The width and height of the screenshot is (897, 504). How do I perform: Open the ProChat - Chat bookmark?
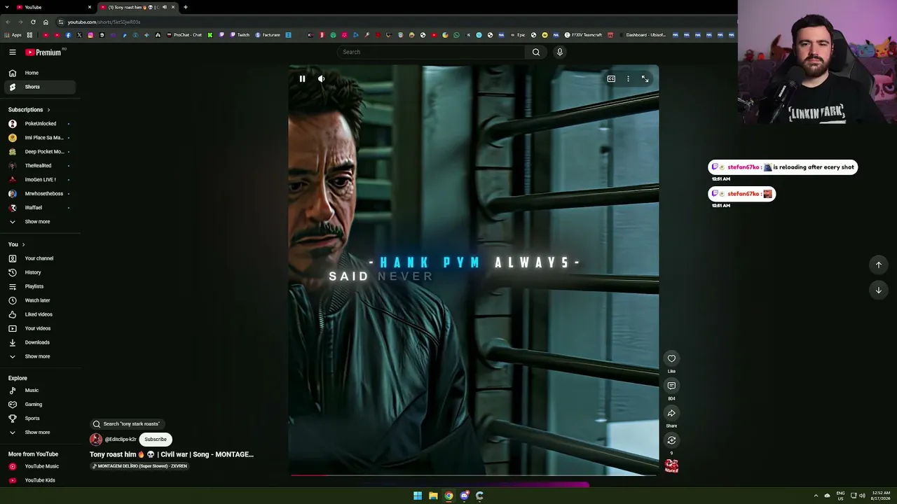tap(184, 35)
